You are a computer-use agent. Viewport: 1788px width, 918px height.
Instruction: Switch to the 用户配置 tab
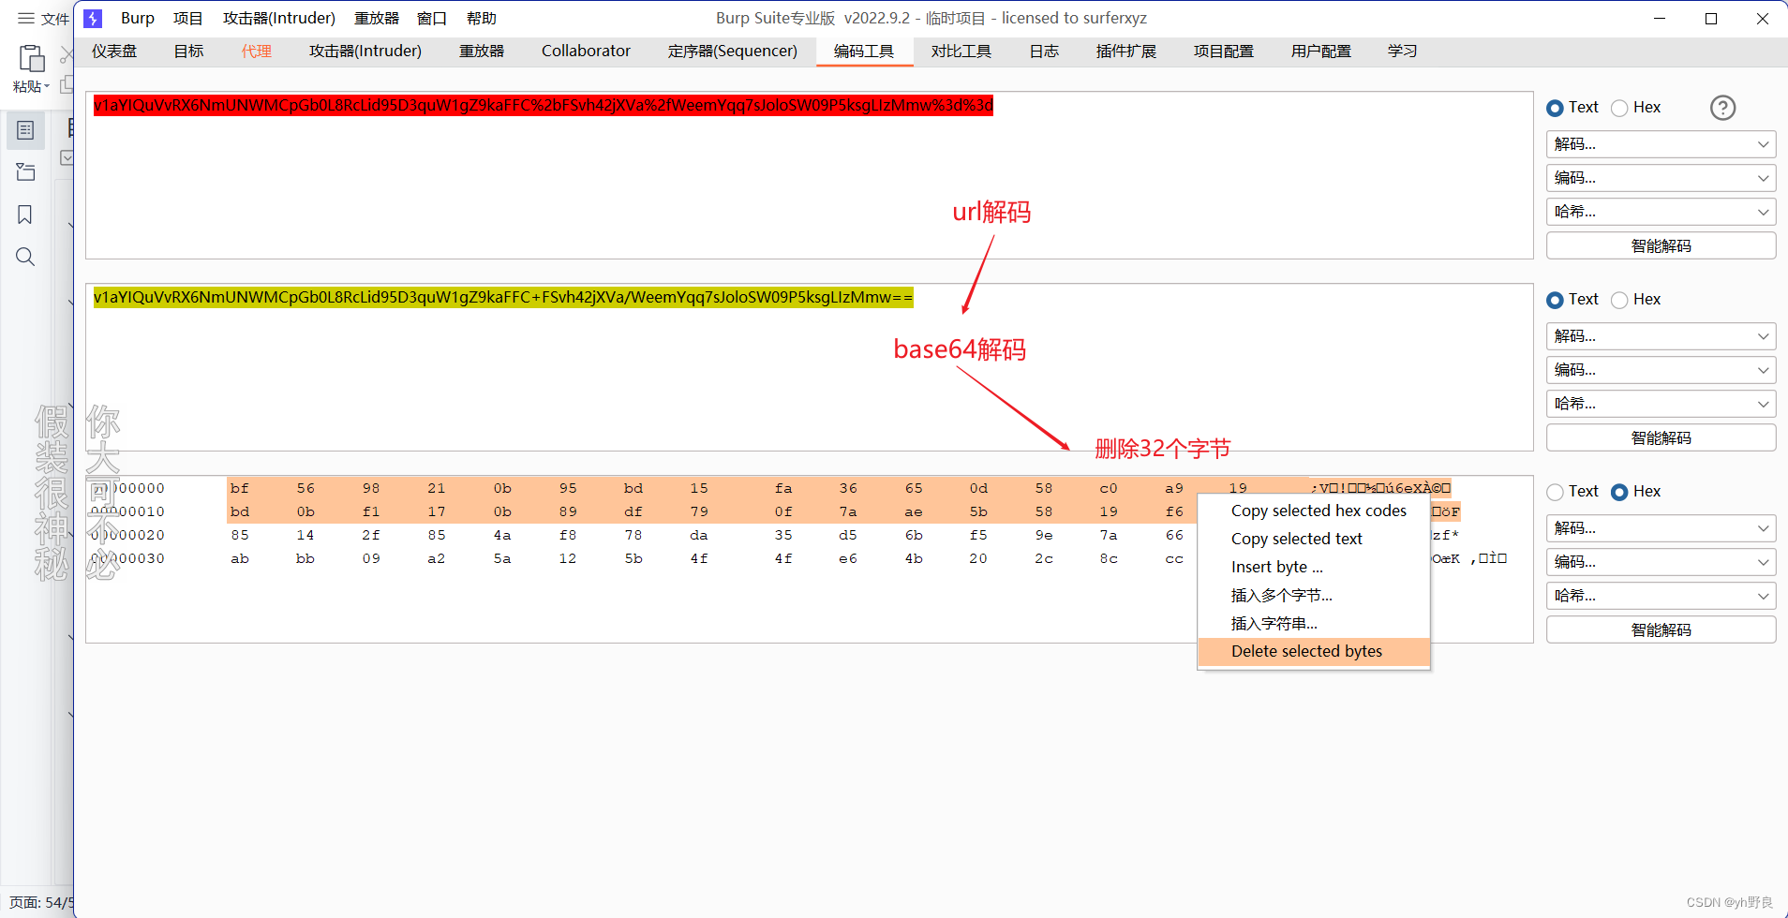pos(1321,52)
